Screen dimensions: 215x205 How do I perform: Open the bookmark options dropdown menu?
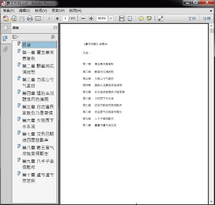(x=15, y=37)
